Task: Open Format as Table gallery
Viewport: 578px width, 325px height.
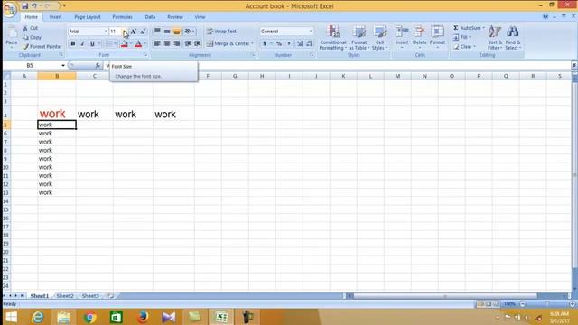Action: (359, 38)
